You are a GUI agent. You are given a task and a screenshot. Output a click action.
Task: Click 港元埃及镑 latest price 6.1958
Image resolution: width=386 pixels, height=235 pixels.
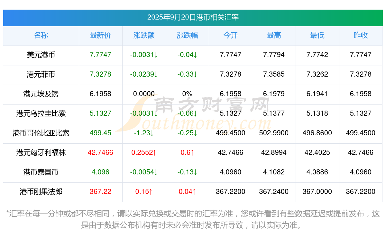[x=101, y=94]
